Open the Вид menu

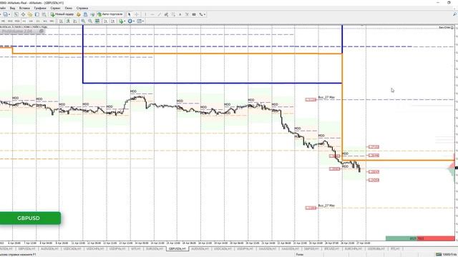click(12, 8)
